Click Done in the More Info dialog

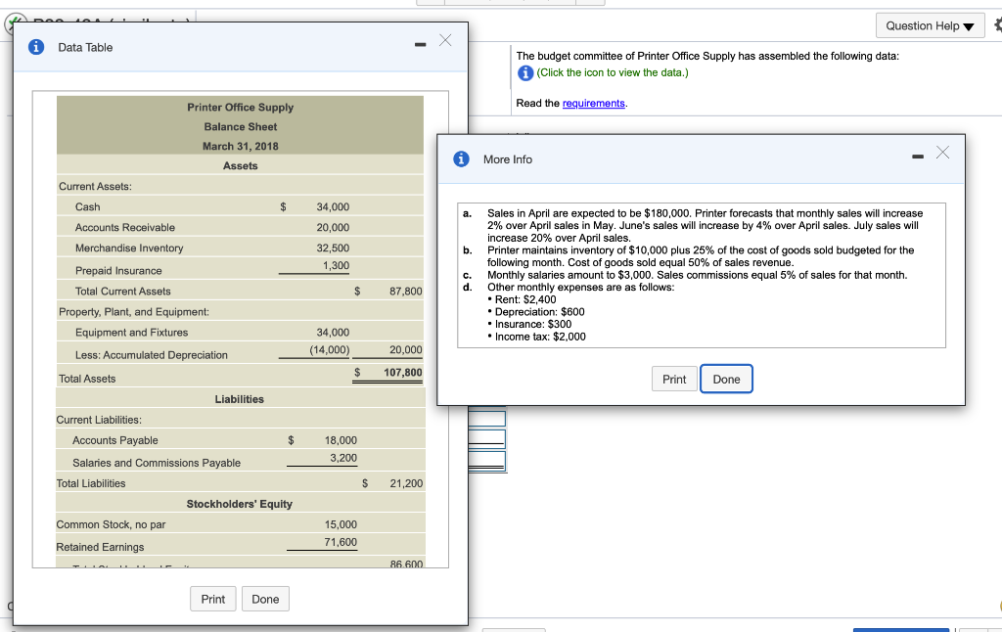coord(727,379)
